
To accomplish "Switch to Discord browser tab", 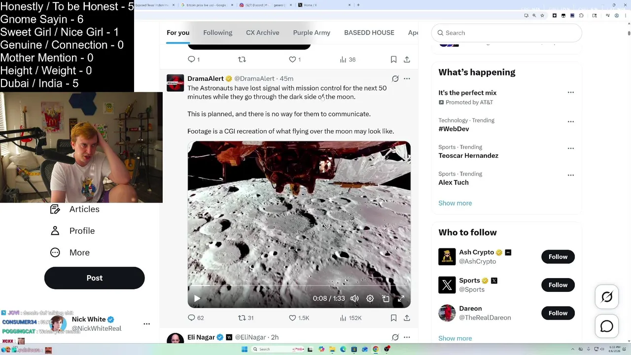I will (264, 5).
